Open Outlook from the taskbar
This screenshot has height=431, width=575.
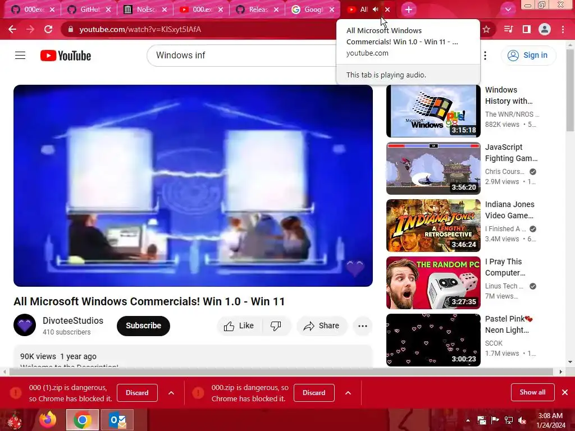(x=117, y=420)
